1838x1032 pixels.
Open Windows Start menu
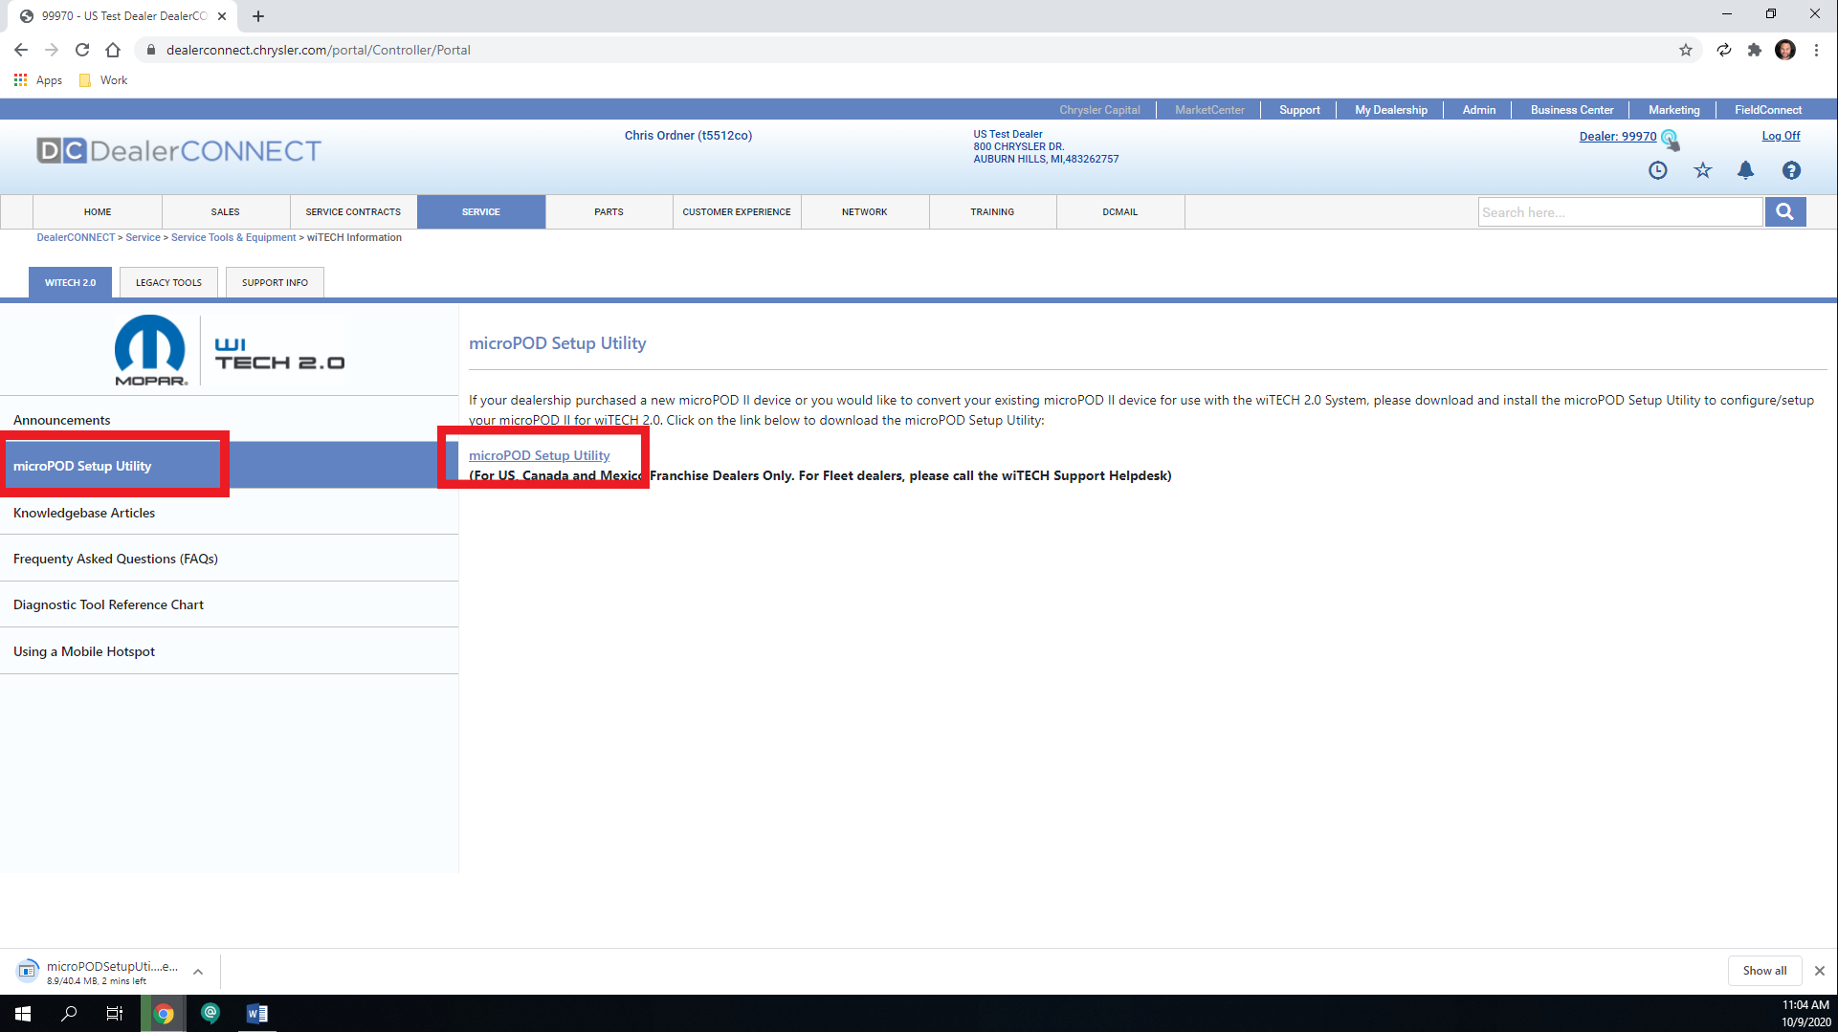coord(23,1014)
